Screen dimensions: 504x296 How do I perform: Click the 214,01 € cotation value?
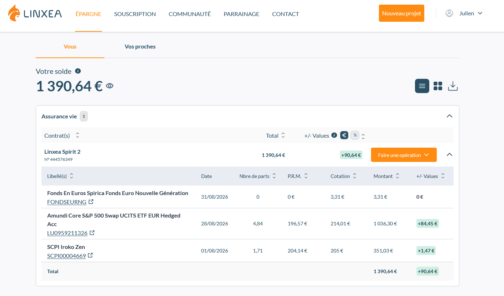click(340, 224)
